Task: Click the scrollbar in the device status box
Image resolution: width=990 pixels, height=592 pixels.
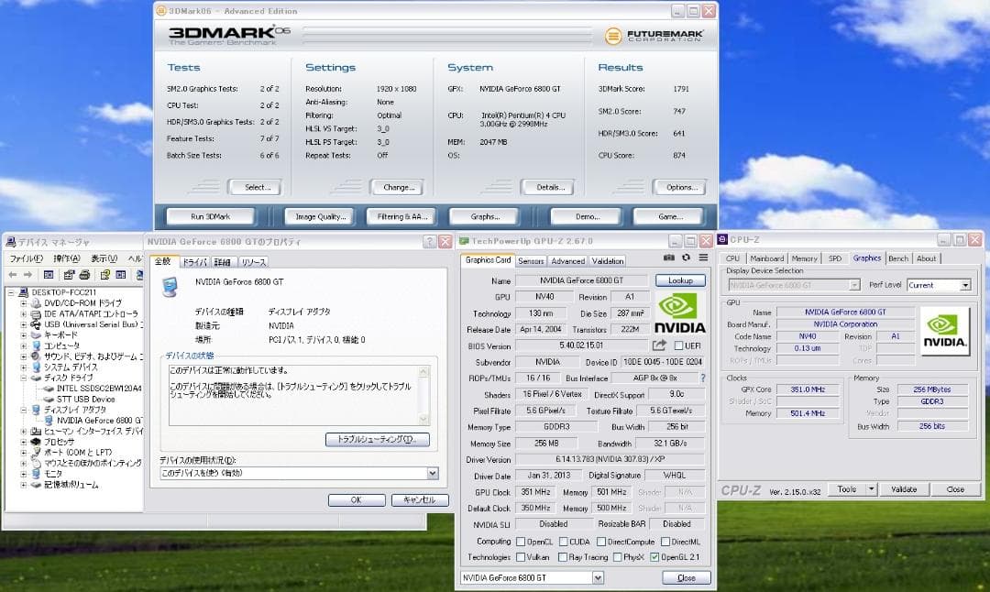Action: [424, 394]
